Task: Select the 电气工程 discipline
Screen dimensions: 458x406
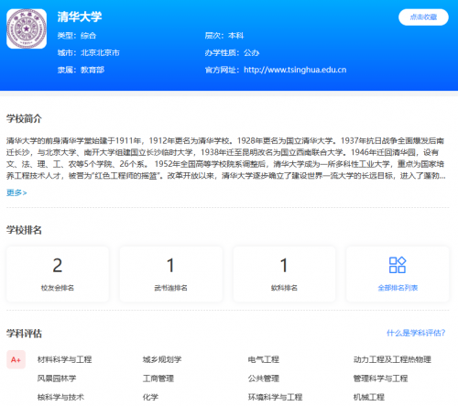Action: (x=264, y=359)
